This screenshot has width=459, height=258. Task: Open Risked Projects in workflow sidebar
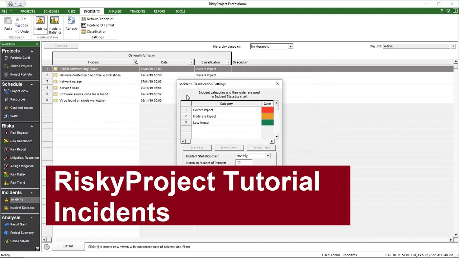(x=21, y=66)
